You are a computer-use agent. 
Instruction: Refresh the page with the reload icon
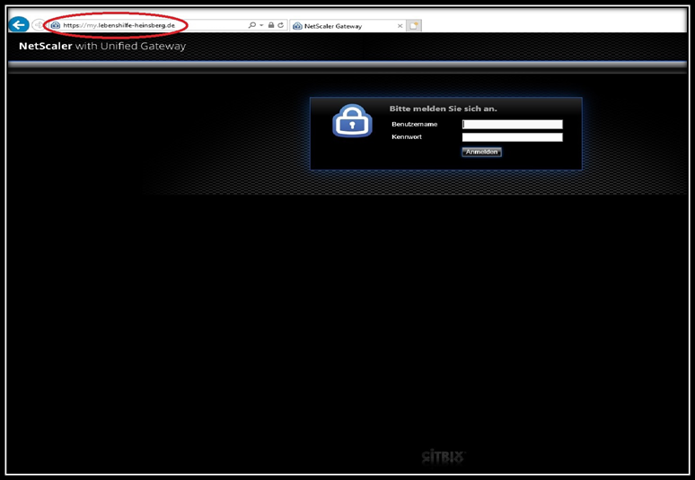click(280, 25)
